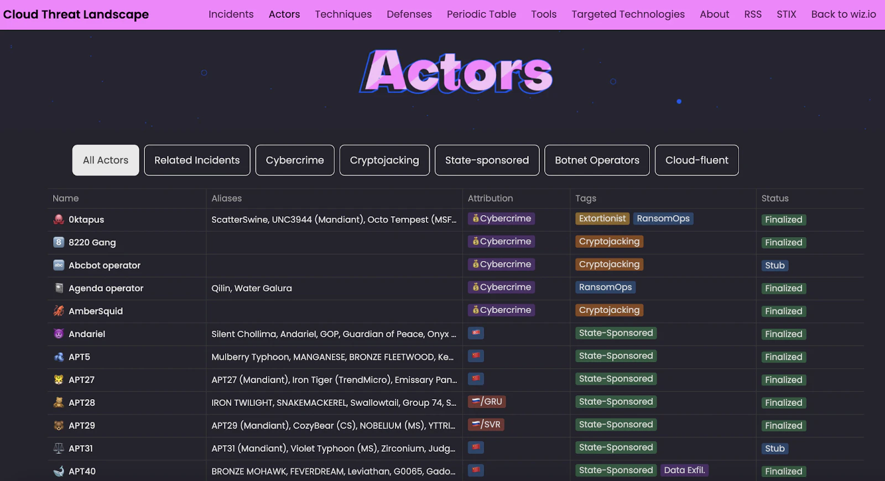Click the flag badge in APT40 row

(x=476, y=470)
